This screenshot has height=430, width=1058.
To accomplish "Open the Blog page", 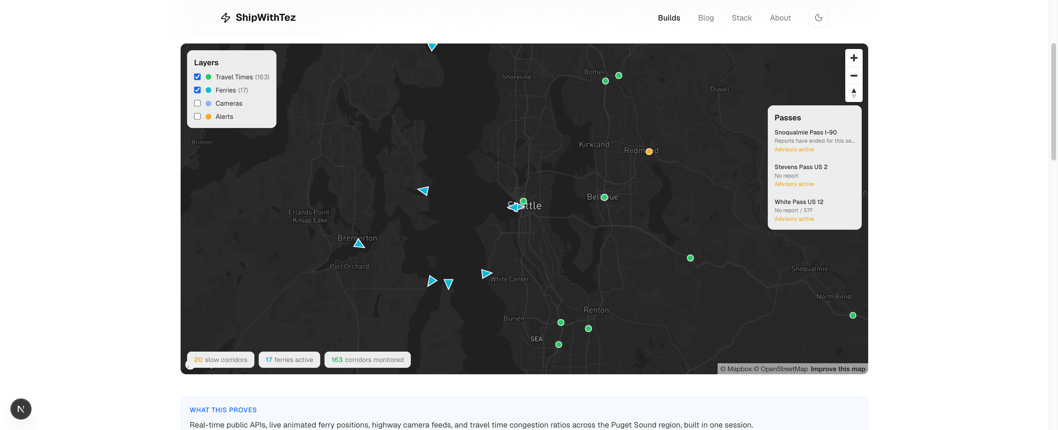I will 706,18.
